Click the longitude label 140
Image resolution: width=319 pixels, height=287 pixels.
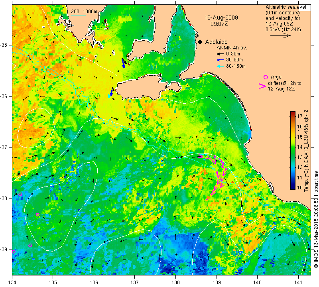pyautogui.click(x=257, y=283)
